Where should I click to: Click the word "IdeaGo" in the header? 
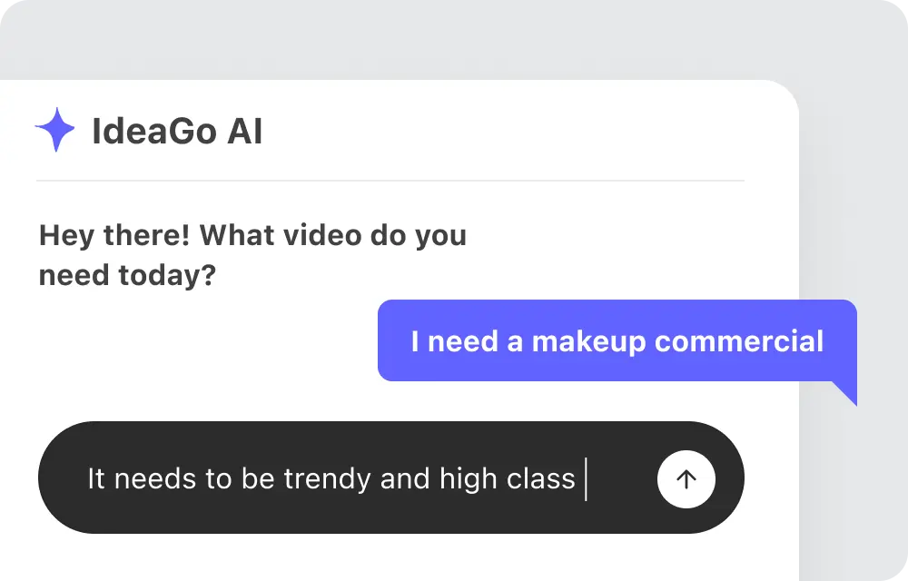point(154,132)
